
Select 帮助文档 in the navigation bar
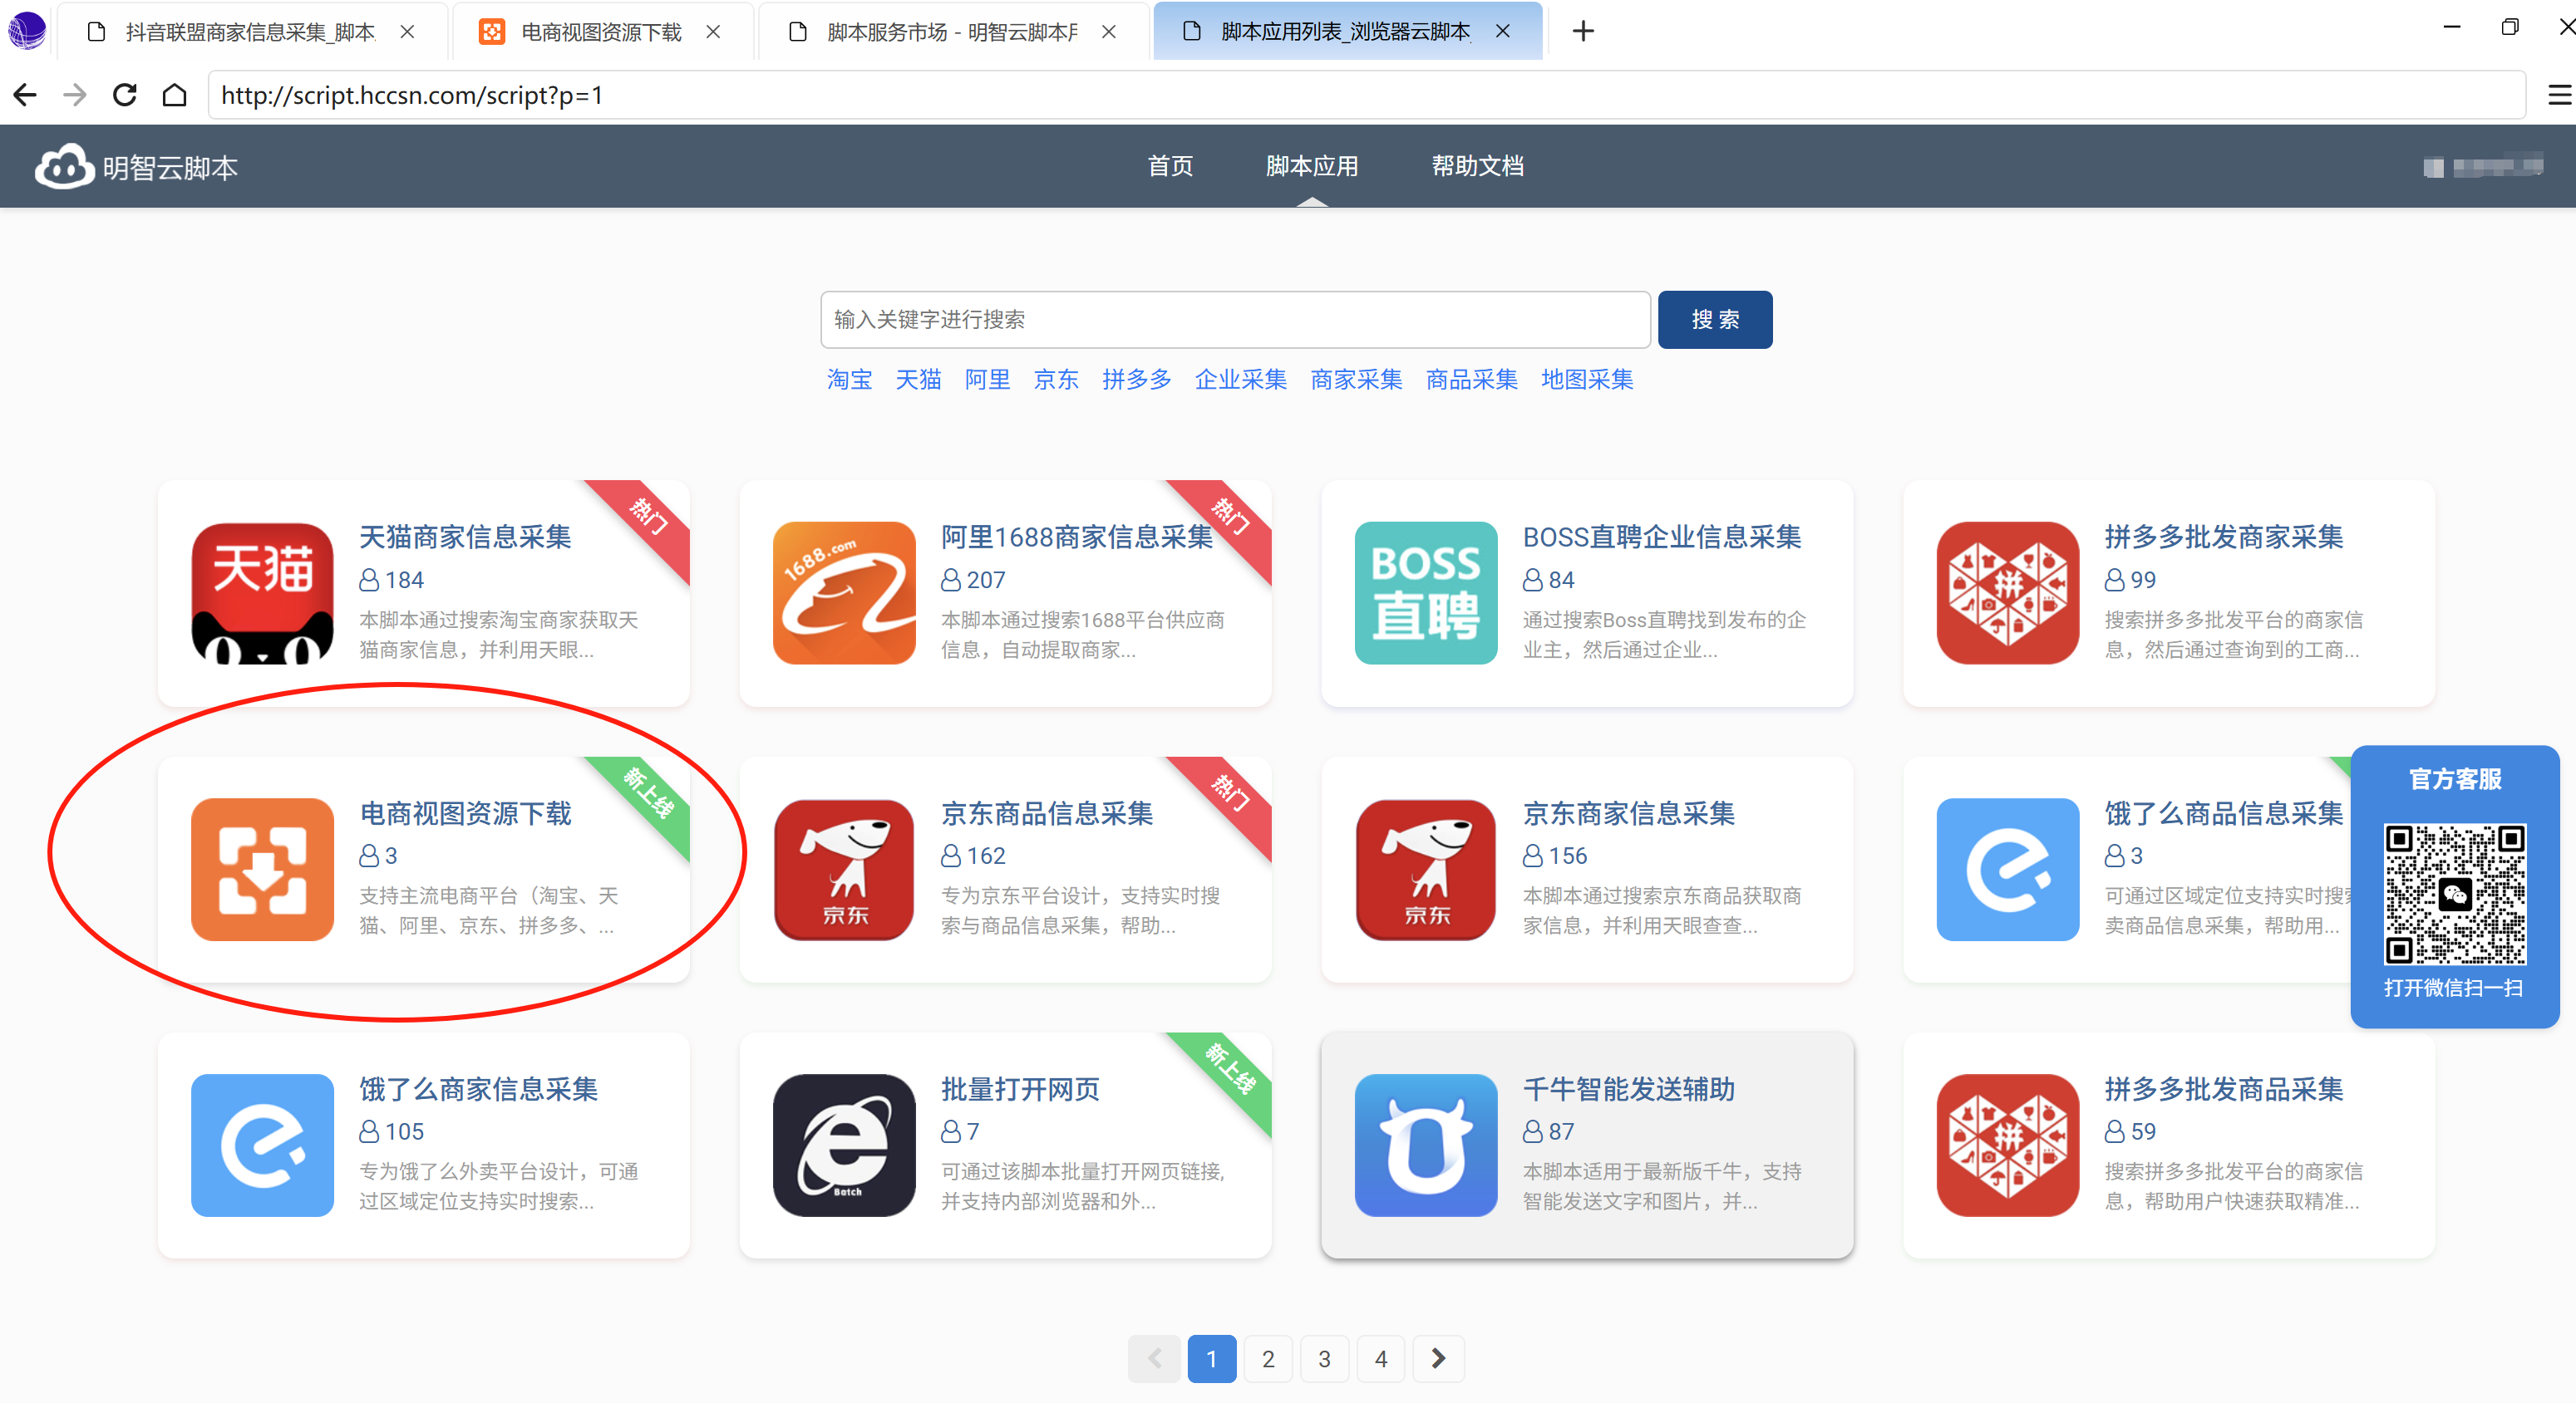1478,166
